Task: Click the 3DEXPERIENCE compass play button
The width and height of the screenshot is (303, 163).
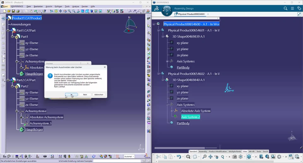Action: tap(167, 10)
